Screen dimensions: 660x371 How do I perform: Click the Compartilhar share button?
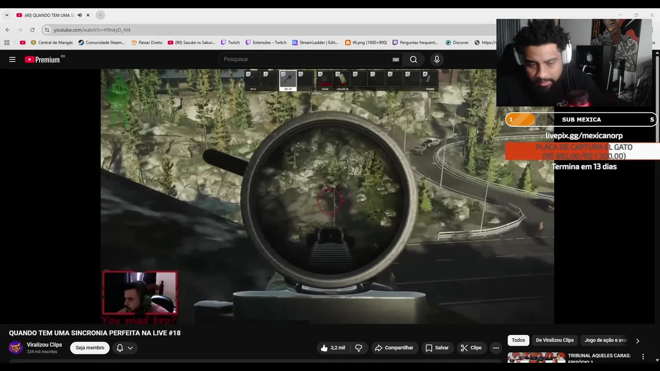click(x=394, y=348)
